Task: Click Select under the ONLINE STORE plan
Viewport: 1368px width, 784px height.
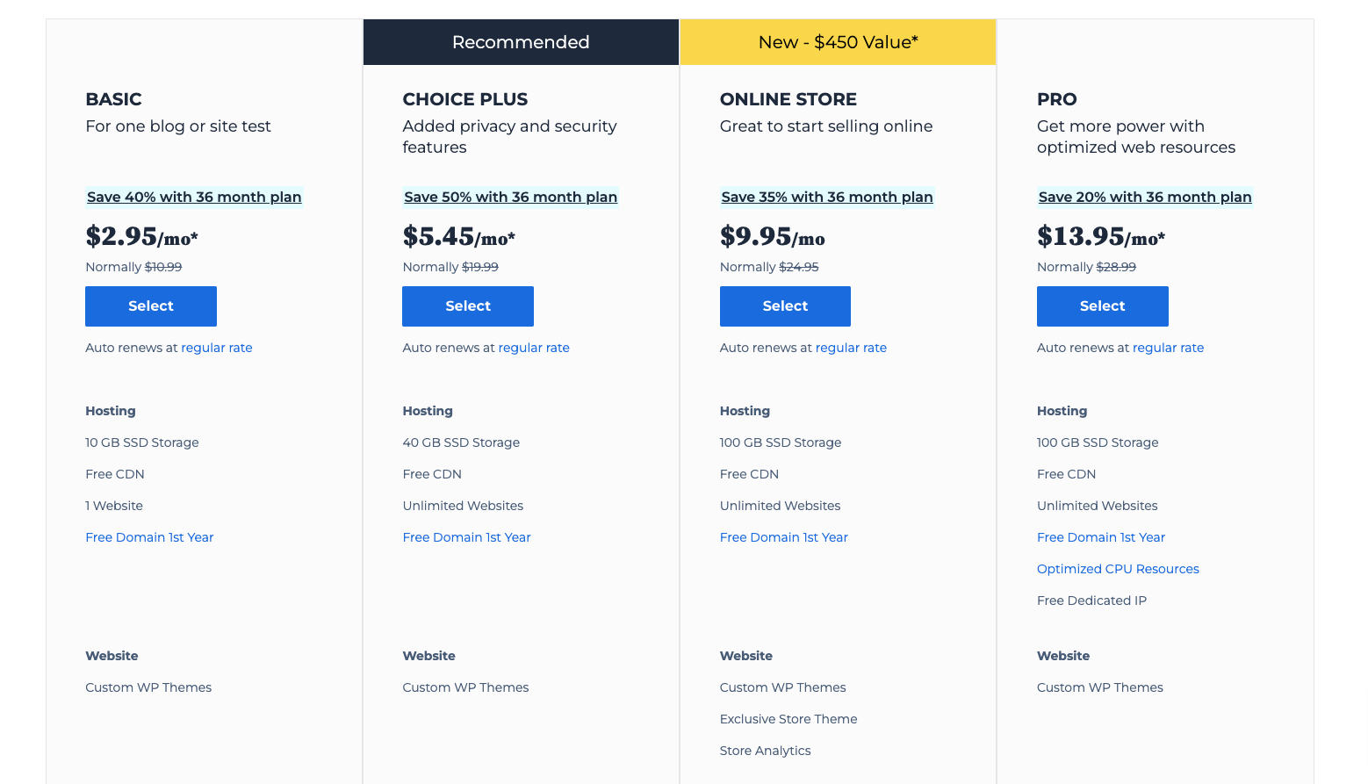Action: 784,306
